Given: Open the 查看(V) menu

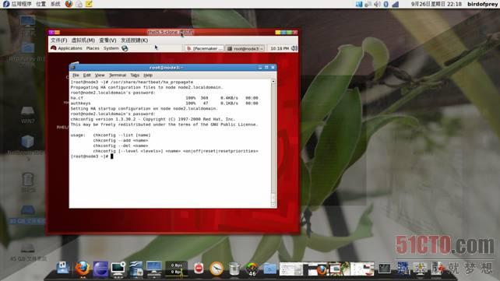Looking at the screenshot, I should click(x=107, y=40).
